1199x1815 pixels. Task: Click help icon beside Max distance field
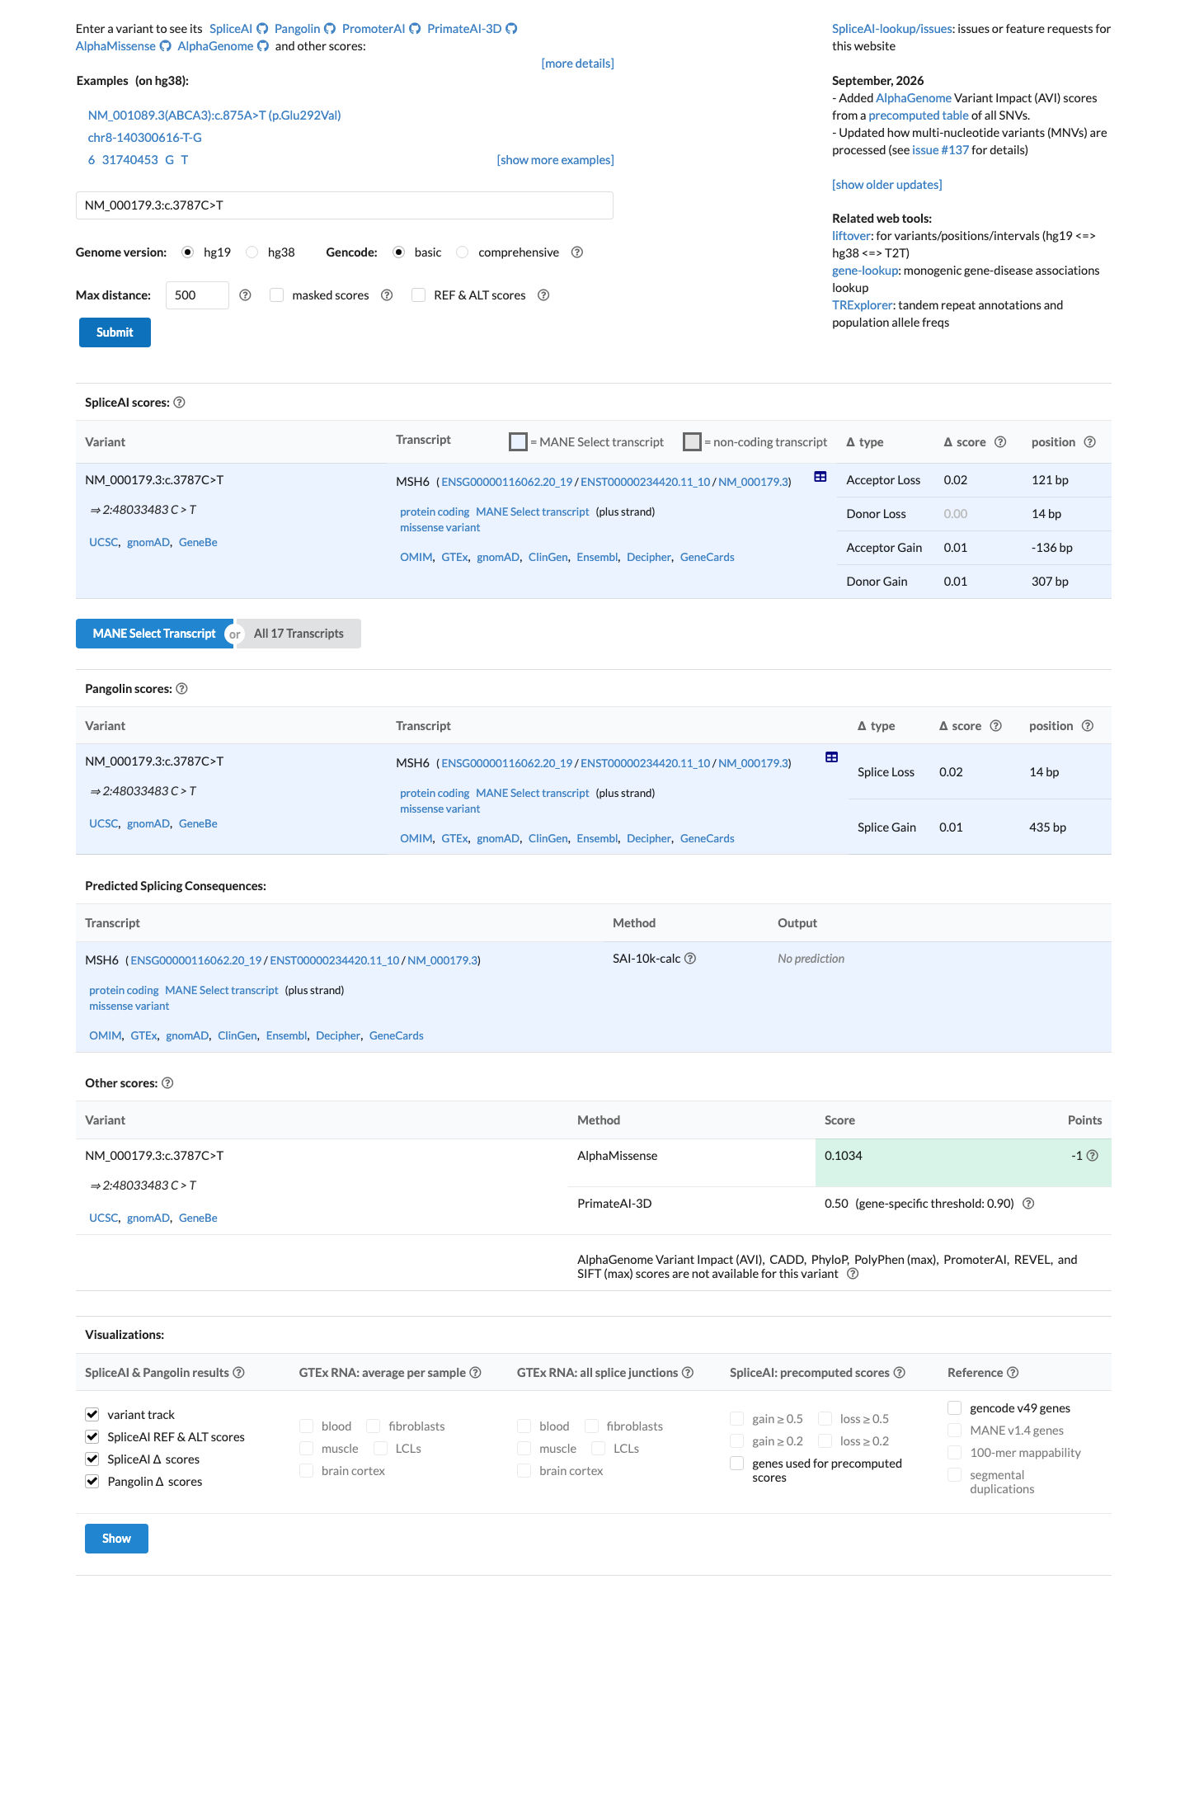(245, 295)
